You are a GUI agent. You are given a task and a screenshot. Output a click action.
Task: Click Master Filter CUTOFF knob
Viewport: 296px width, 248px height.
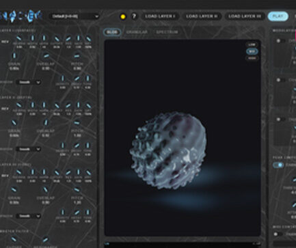tap(14, 240)
